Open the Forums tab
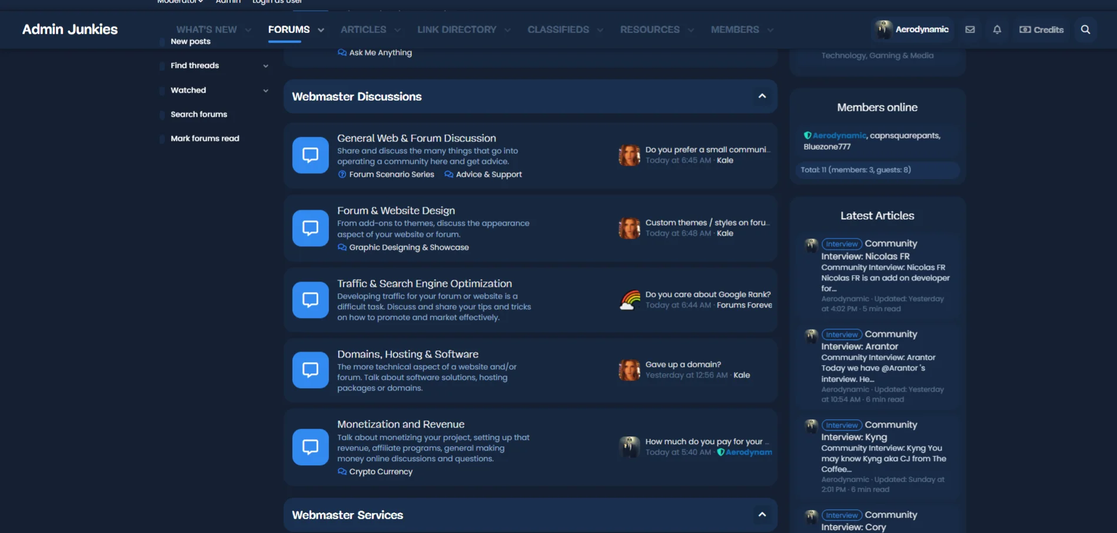Image resolution: width=1117 pixels, height=533 pixels. pyautogui.click(x=289, y=29)
